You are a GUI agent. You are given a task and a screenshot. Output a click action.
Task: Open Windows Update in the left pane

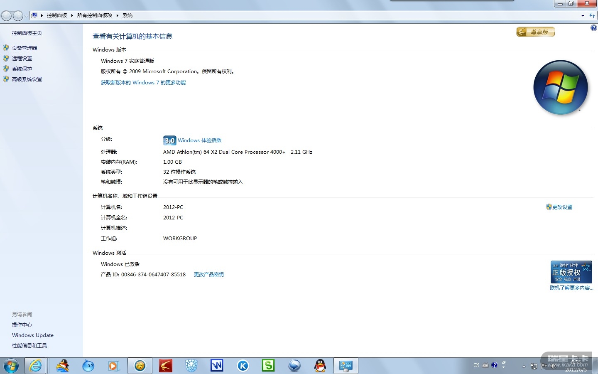[x=33, y=335]
